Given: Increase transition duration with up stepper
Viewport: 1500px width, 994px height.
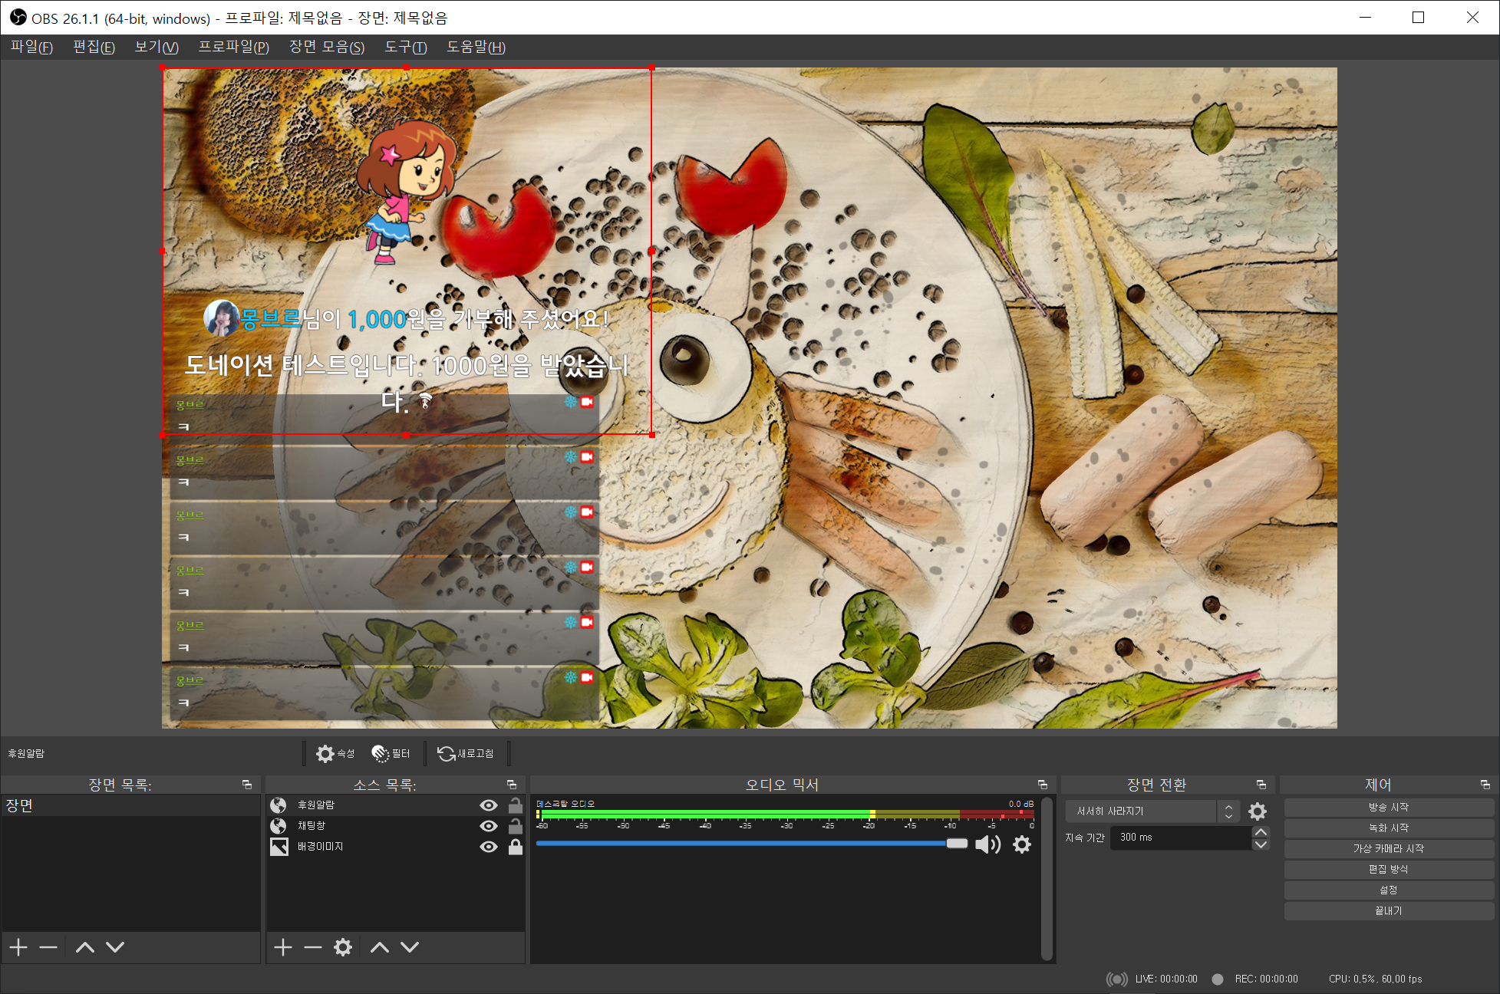Looking at the screenshot, I should coord(1261,832).
